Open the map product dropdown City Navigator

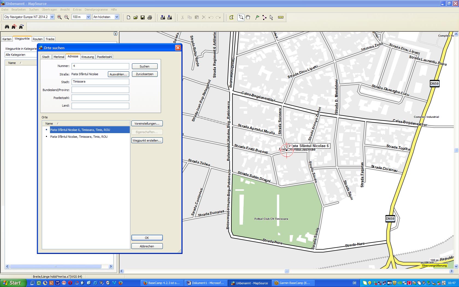click(x=52, y=17)
